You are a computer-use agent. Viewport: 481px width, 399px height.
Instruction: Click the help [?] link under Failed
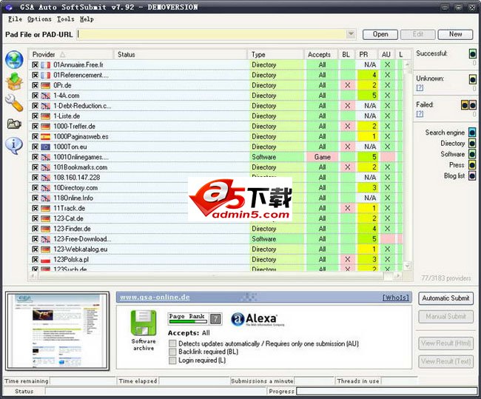click(420, 114)
